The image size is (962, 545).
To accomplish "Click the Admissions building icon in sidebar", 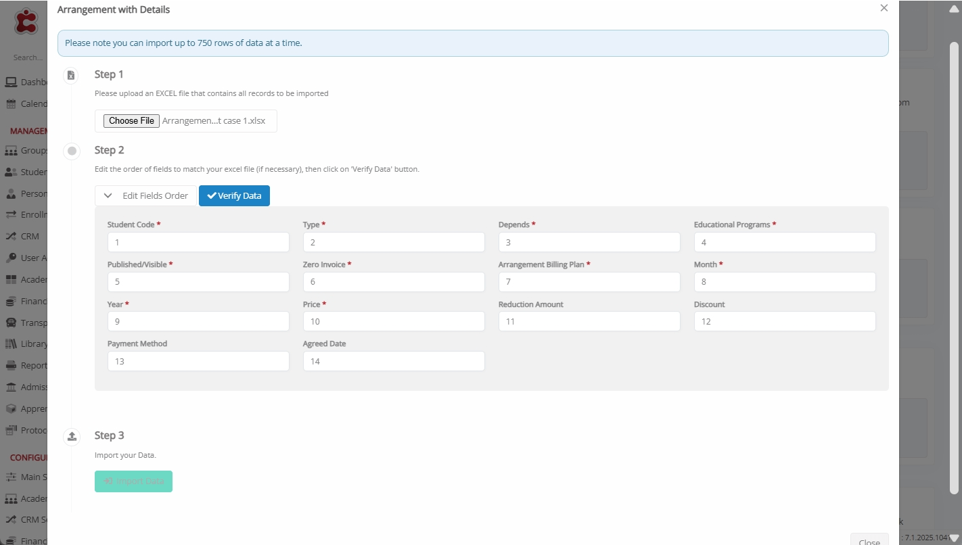I will tap(11, 387).
